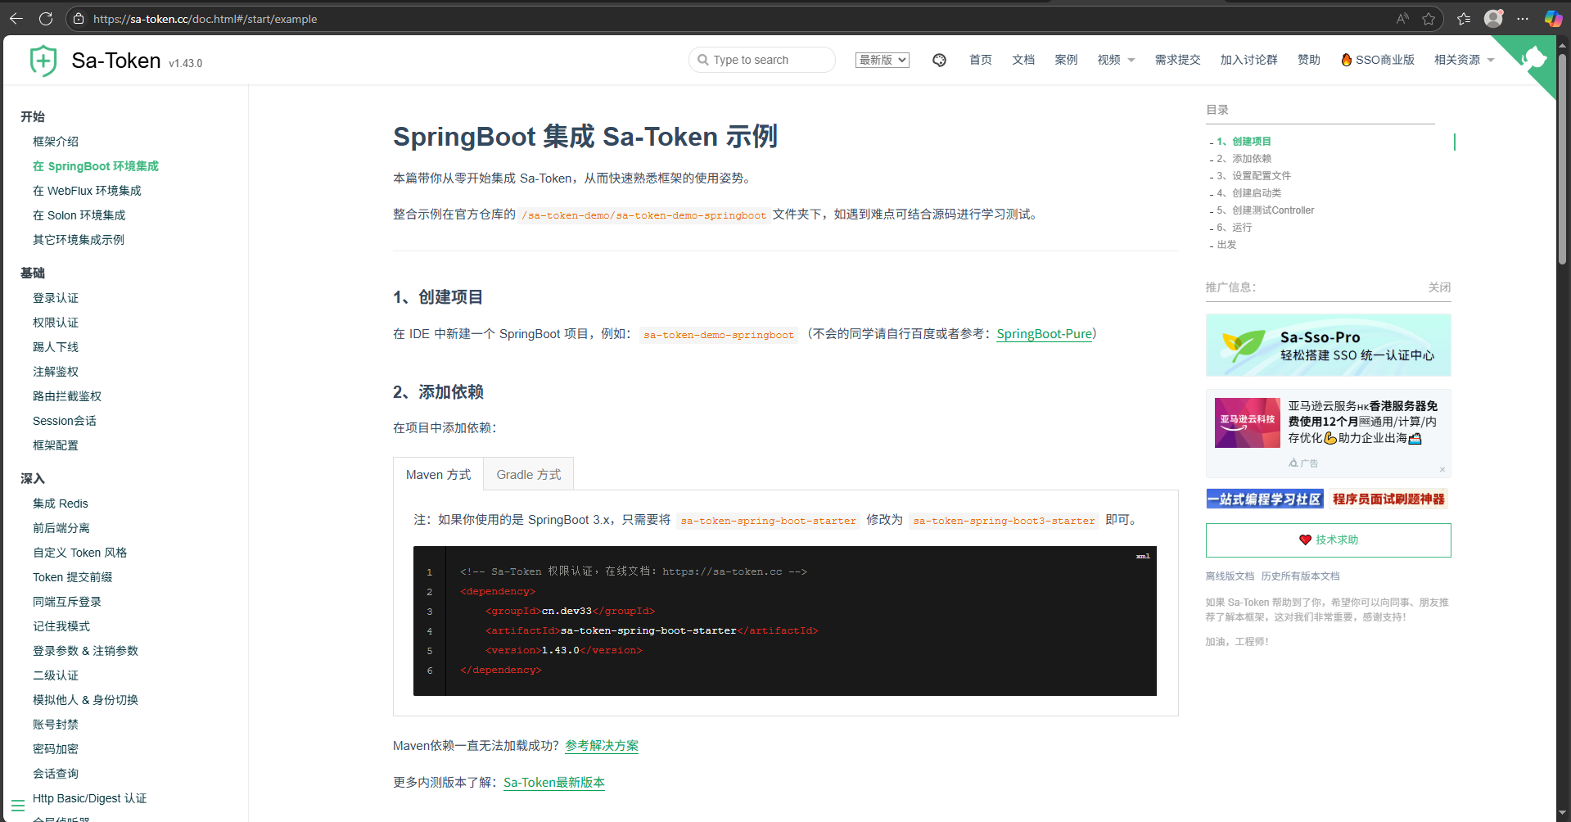The image size is (1571, 822).
Task: Open 登录认证 in the sidebar
Action: 56,298
